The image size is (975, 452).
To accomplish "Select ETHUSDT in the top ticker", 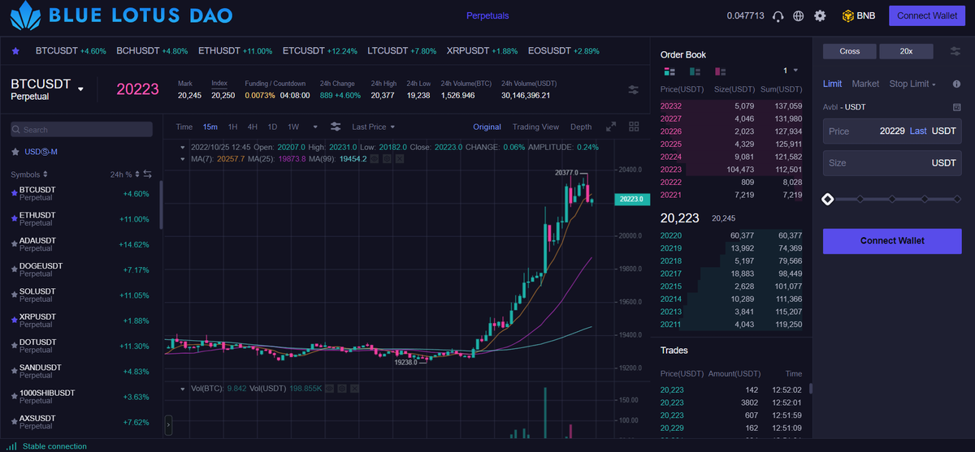I will (236, 51).
